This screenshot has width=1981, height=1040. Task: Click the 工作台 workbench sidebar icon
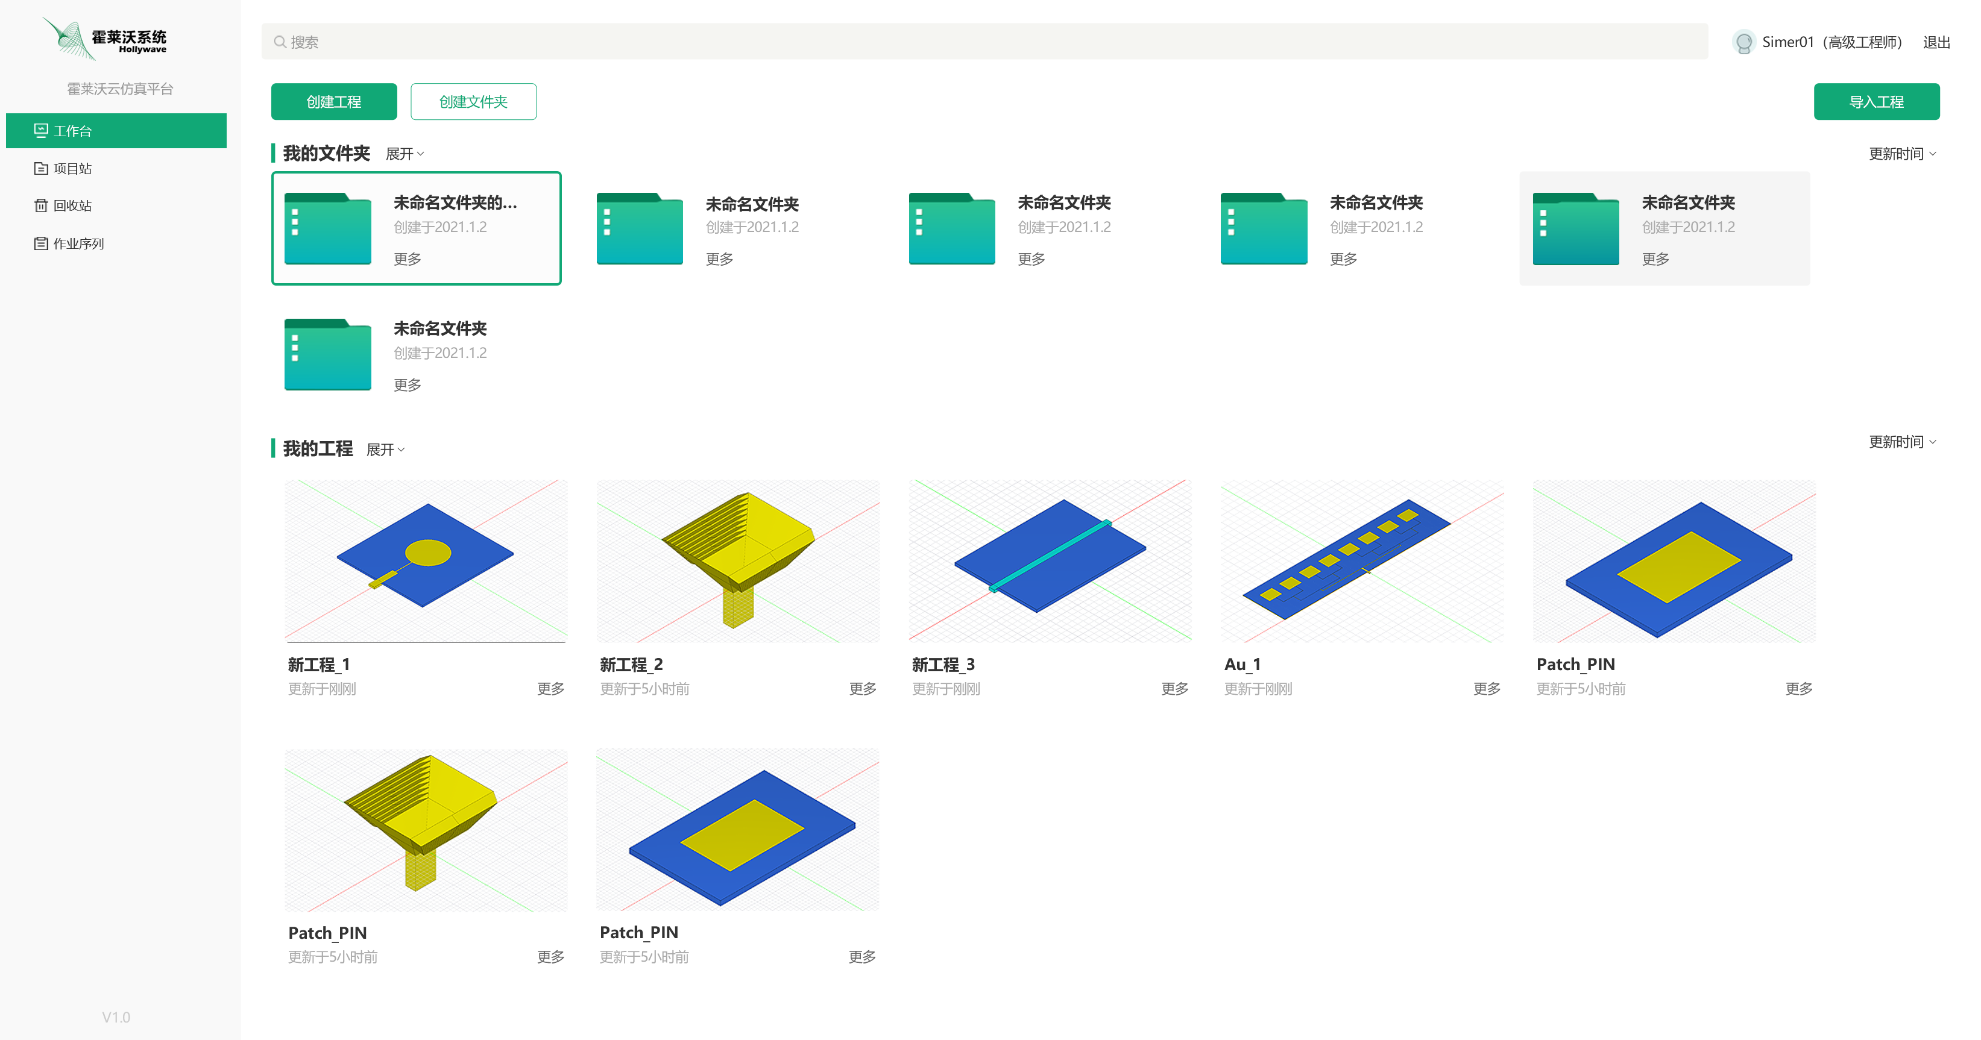pyautogui.click(x=41, y=131)
